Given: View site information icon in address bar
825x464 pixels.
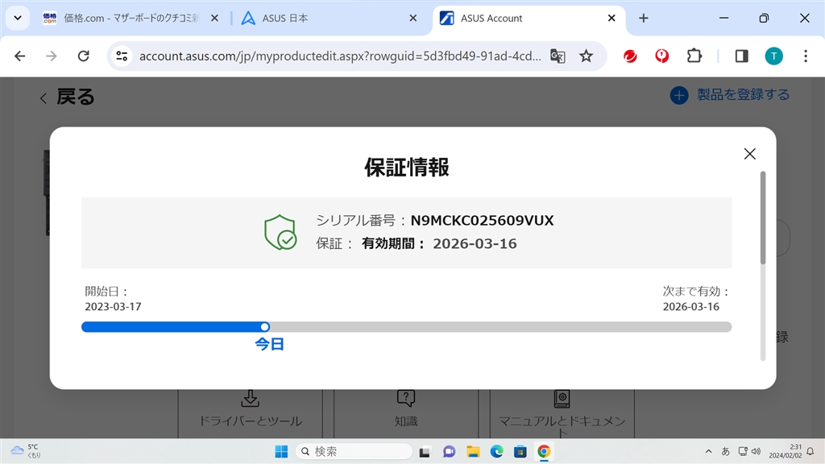Looking at the screenshot, I should point(122,56).
